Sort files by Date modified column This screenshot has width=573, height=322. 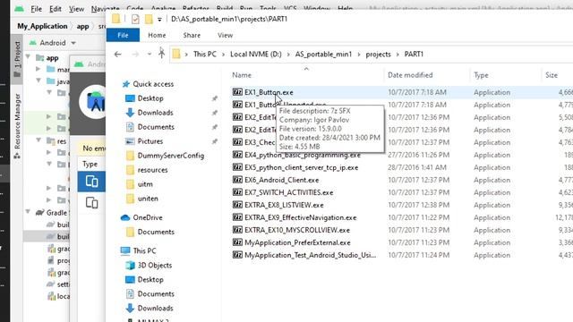click(410, 75)
